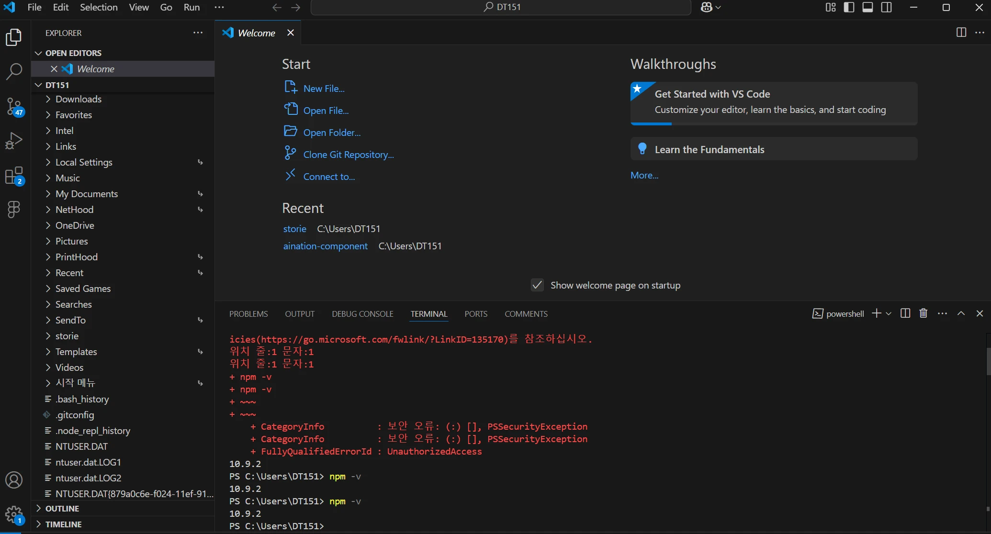Expand the OUTLINE section
Image resolution: width=991 pixels, height=534 pixels.
pos(123,508)
